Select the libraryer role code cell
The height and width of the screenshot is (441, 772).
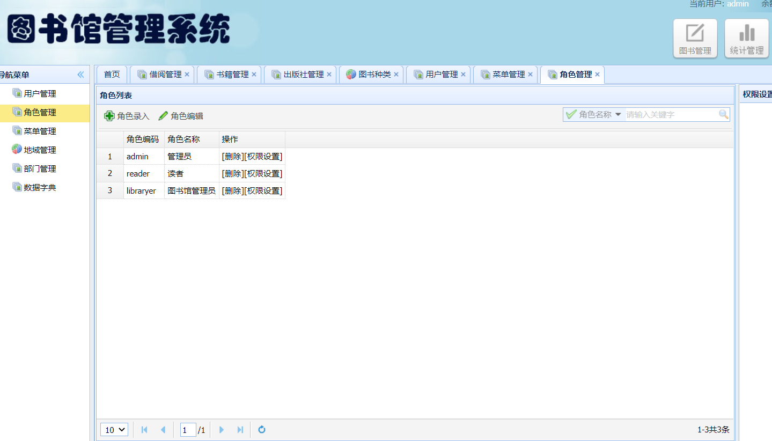(x=144, y=191)
